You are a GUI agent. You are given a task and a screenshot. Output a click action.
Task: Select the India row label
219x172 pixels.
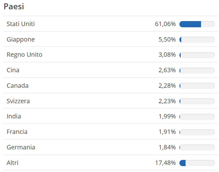click(x=14, y=116)
